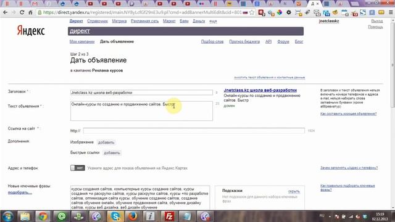Open the Рекламная сеть navigation link
This screenshot has width=395, height=222.
click(x=144, y=21)
